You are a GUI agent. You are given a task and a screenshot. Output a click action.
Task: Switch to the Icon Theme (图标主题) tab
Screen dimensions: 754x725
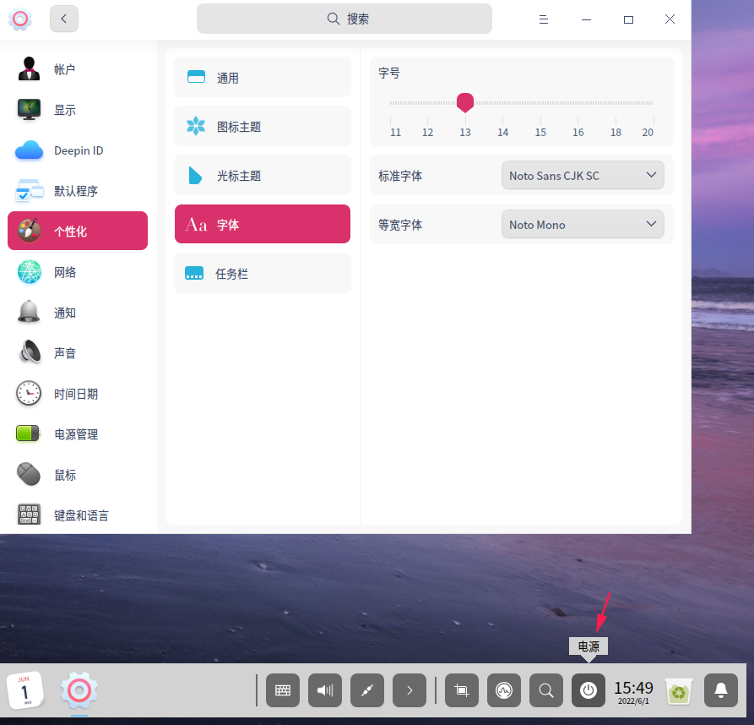click(x=262, y=126)
